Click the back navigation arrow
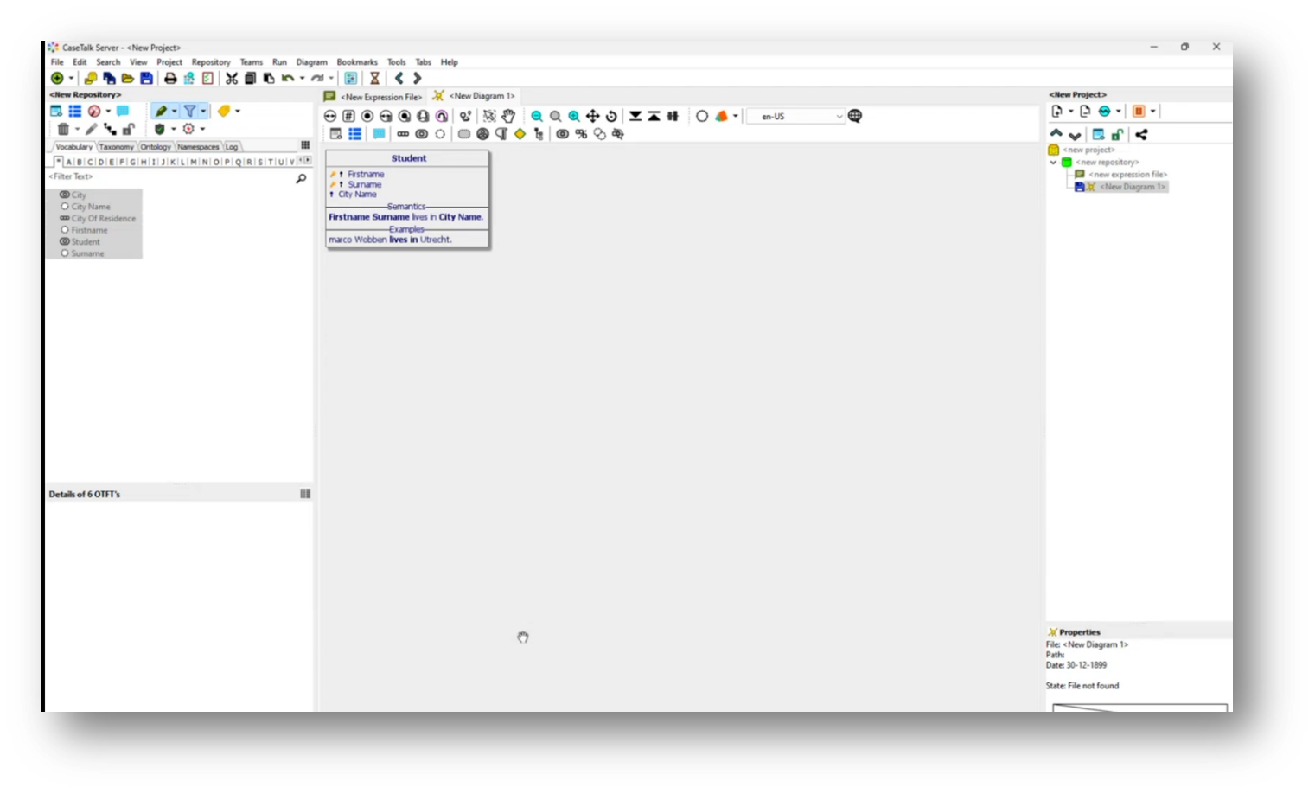 [399, 78]
